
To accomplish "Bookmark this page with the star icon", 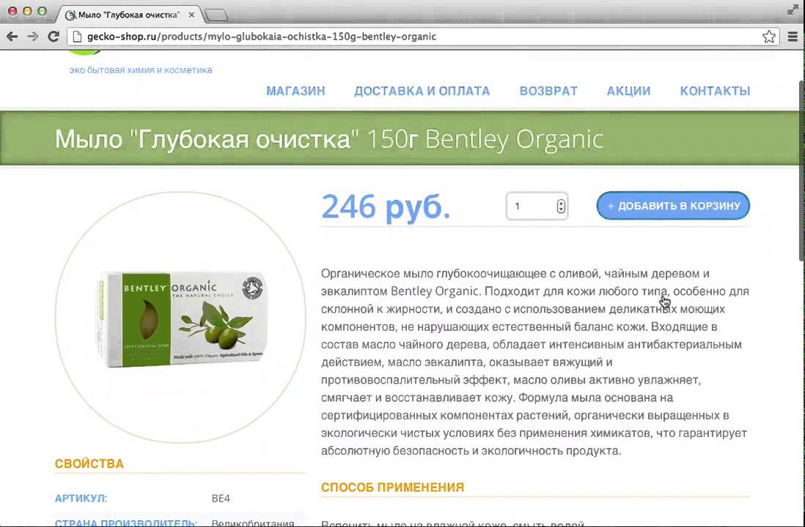I will tap(768, 37).
